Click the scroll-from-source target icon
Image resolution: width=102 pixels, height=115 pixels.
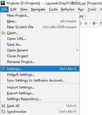(x=81, y=23)
